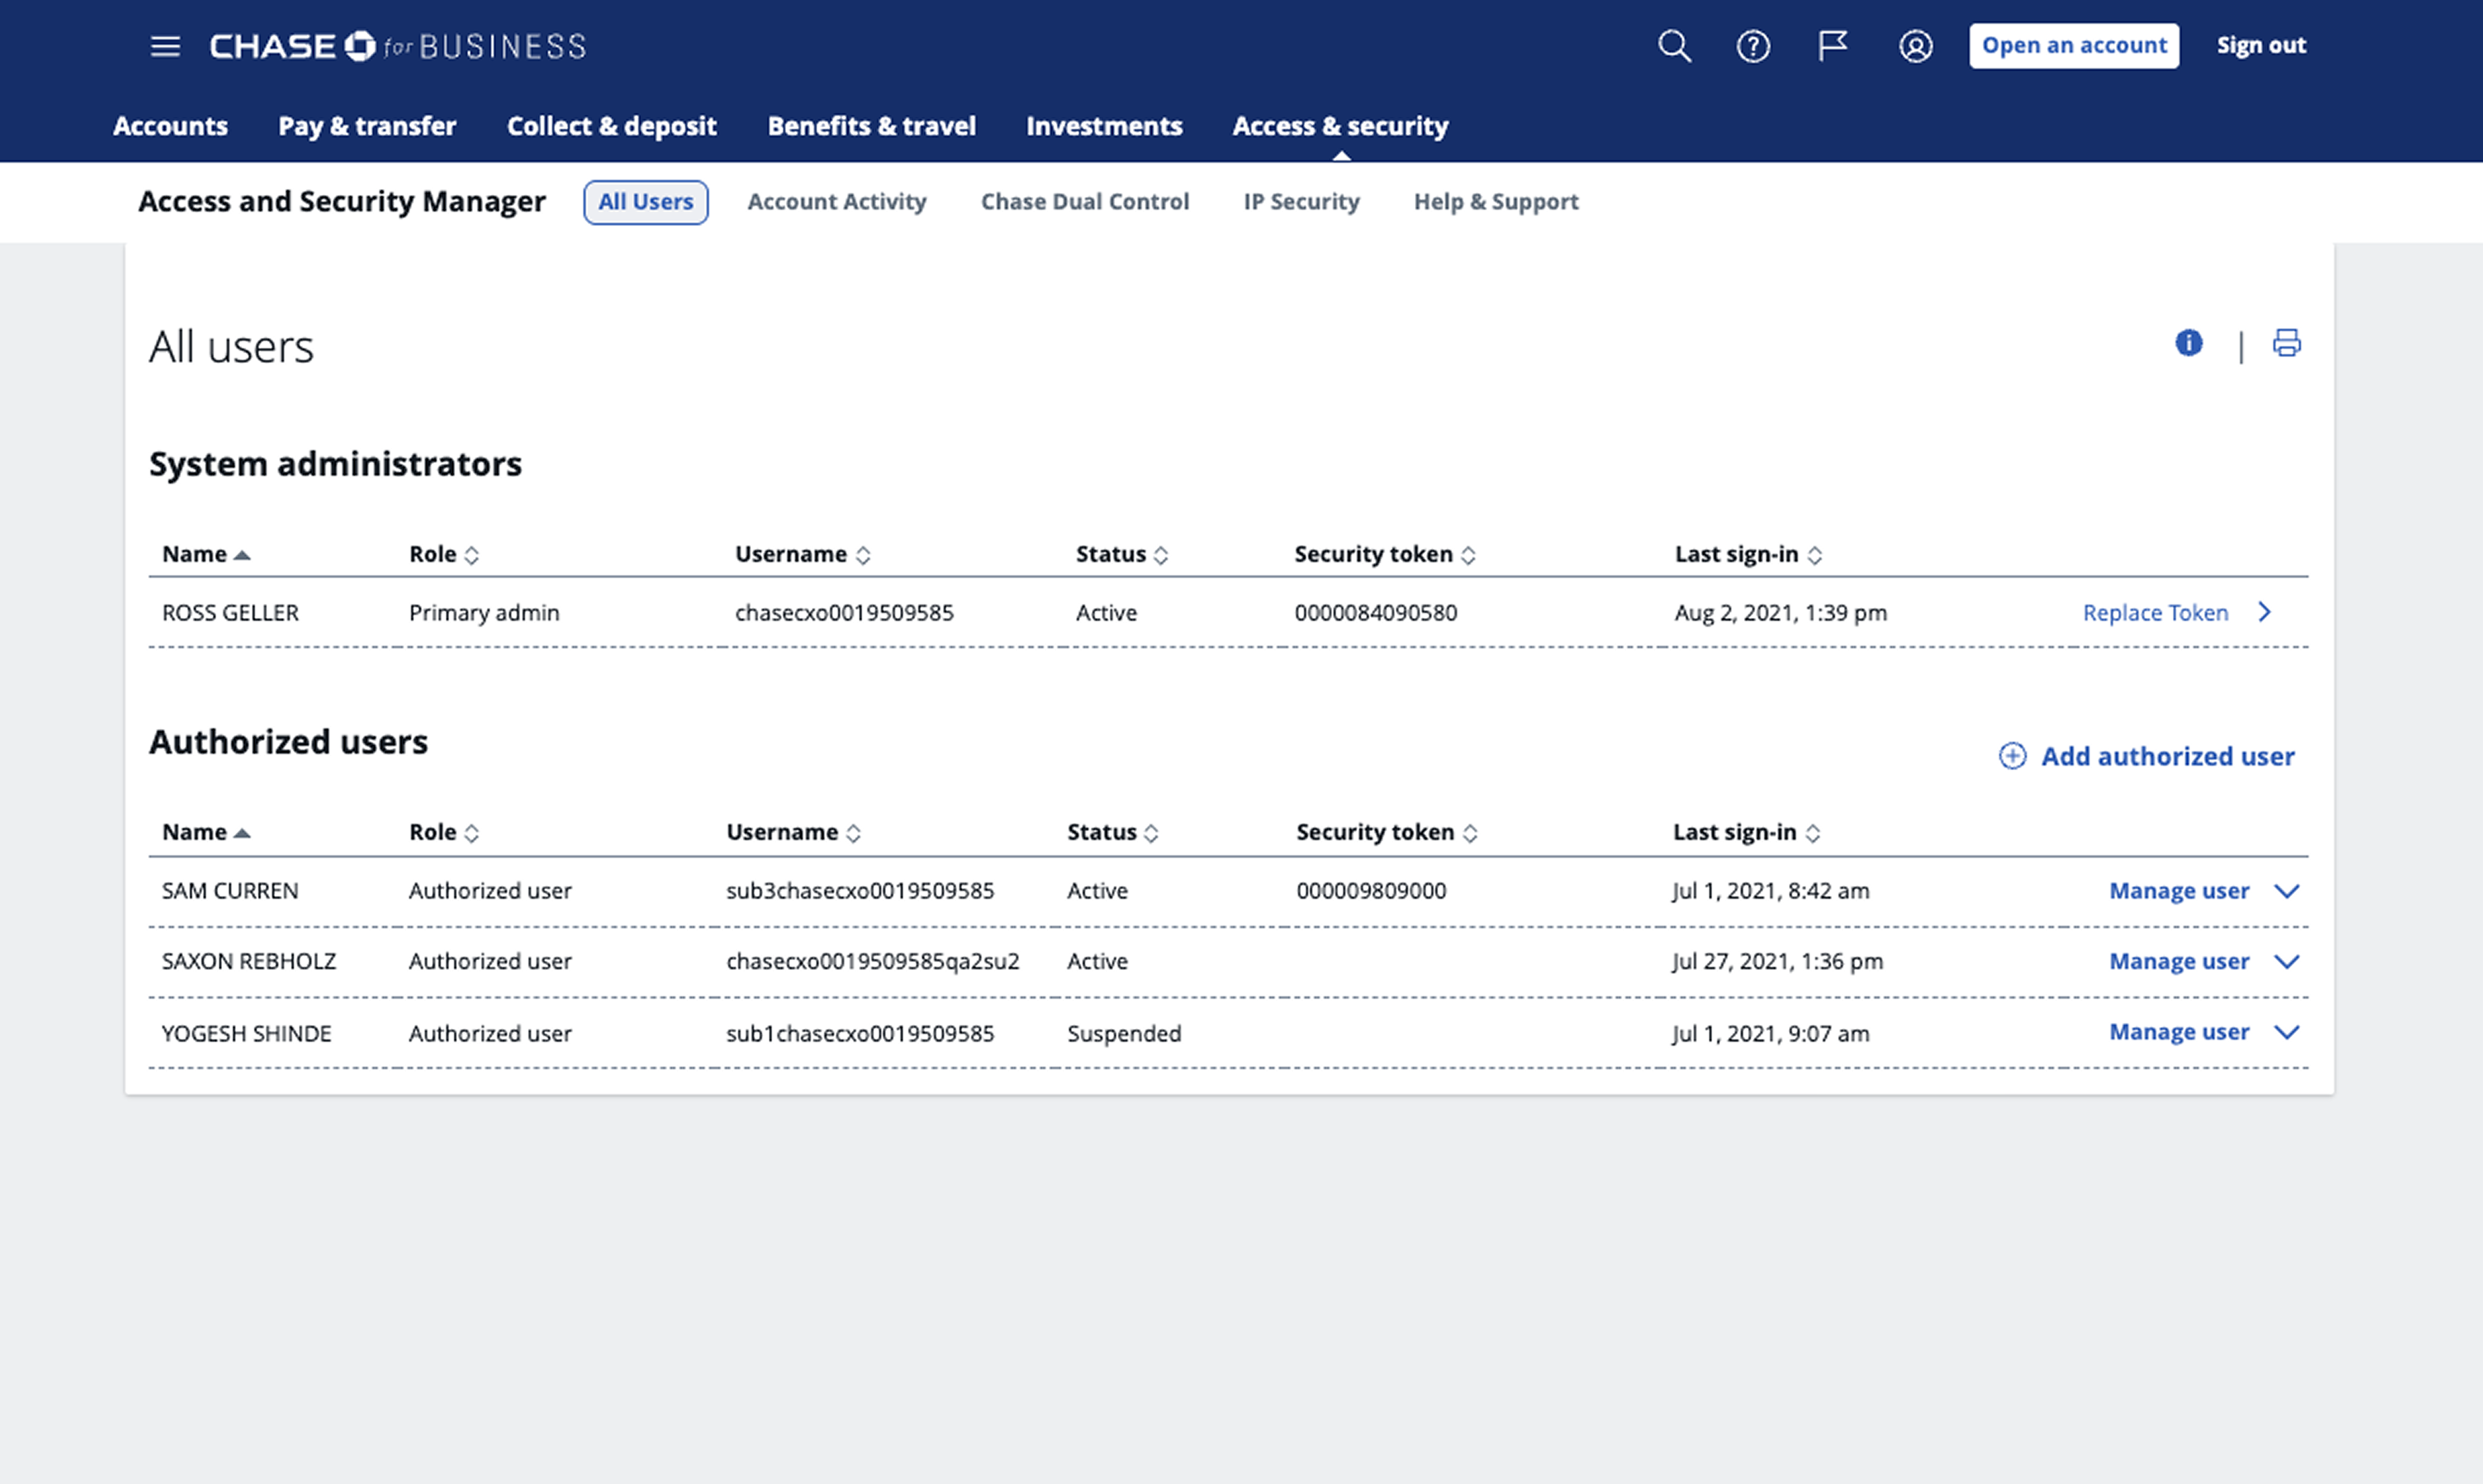Select the All Users tab

point(646,202)
